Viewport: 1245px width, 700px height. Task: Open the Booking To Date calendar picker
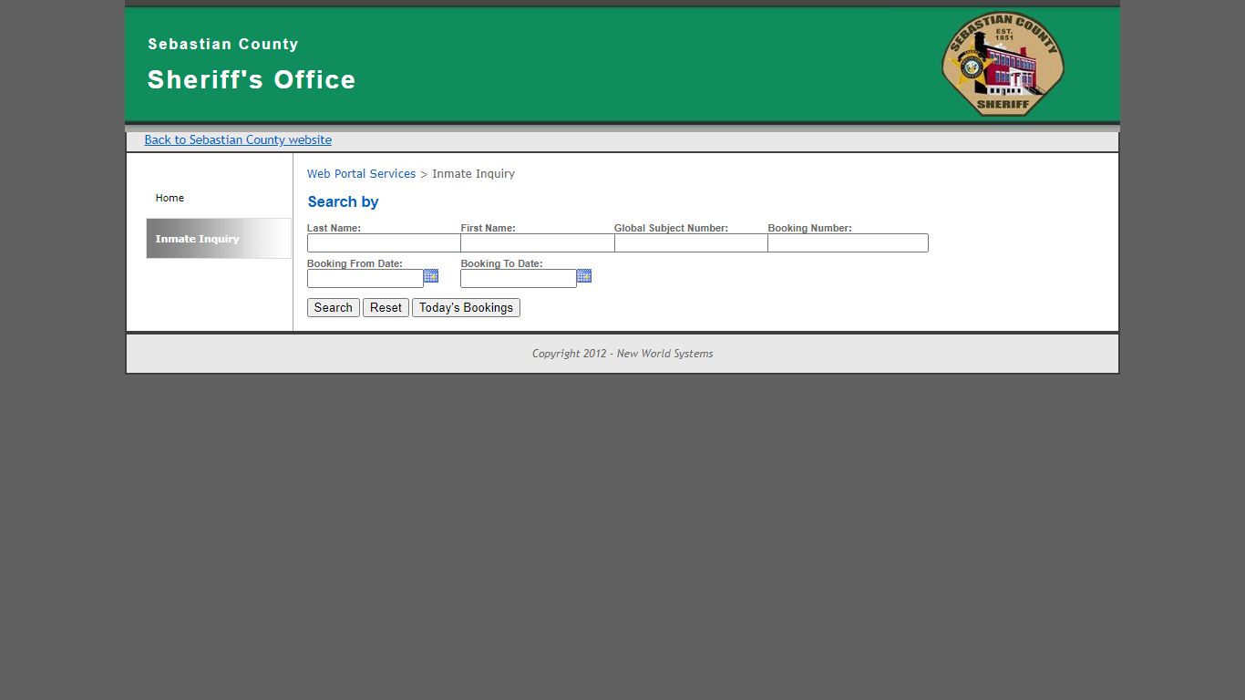(x=584, y=276)
